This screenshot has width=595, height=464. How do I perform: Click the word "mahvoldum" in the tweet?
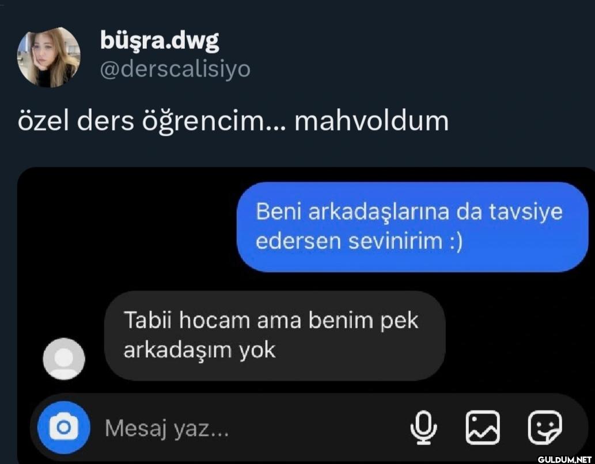pyautogui.click(x=372, y=121)
